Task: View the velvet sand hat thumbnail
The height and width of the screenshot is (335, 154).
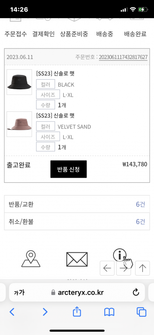Action: [x=19, y=124]
